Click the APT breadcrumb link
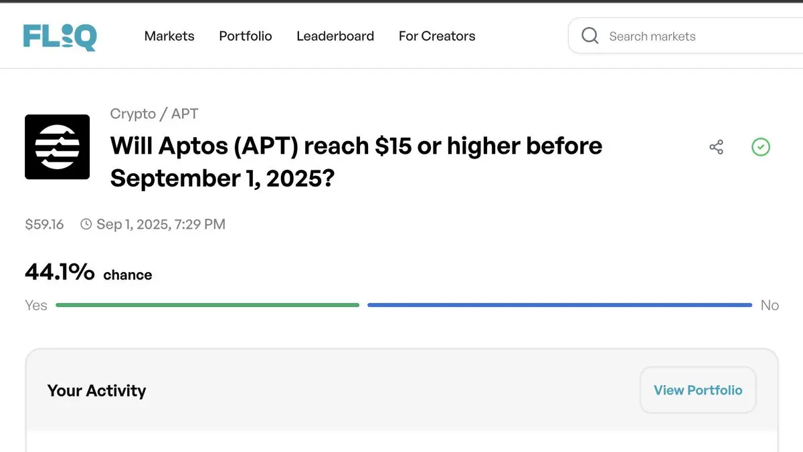Screen dimensions: 803x452 [185, 114]
